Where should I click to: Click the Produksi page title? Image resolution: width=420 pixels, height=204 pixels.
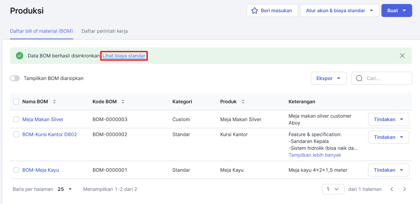click(27, 11)
